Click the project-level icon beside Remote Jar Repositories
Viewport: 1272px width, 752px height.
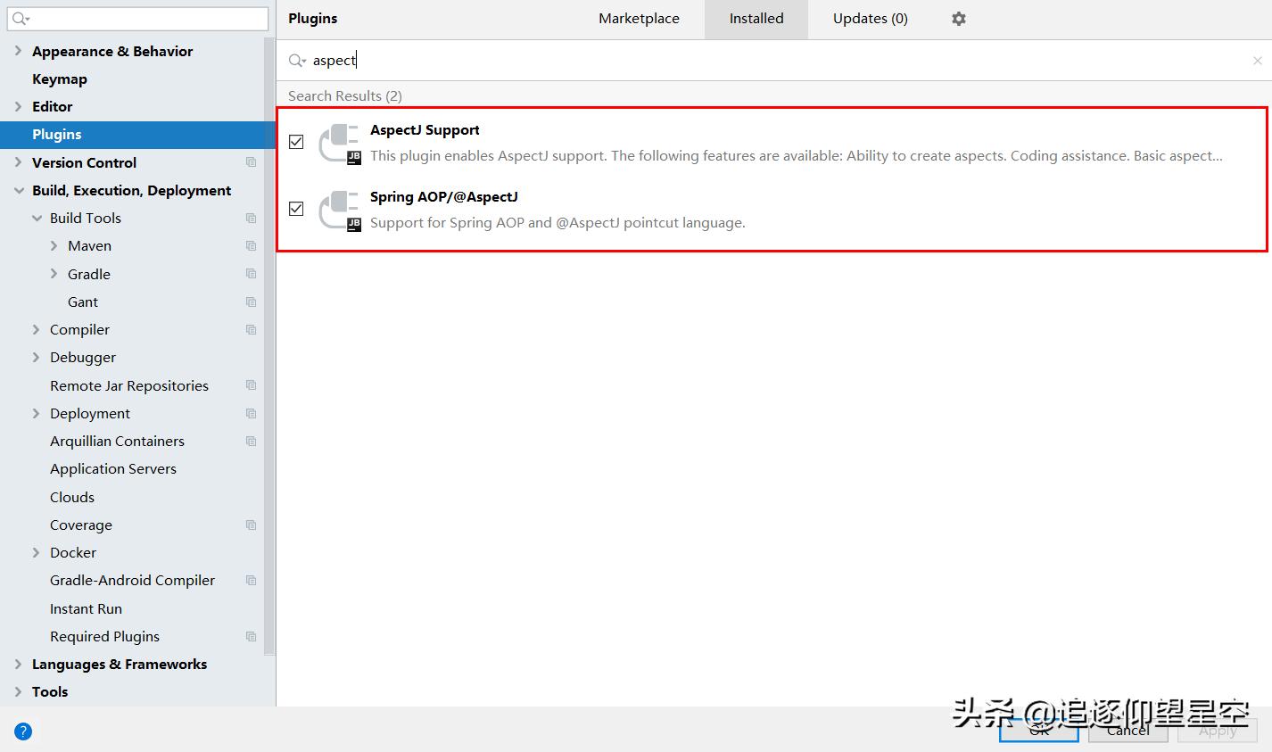(x=251, y=385)
